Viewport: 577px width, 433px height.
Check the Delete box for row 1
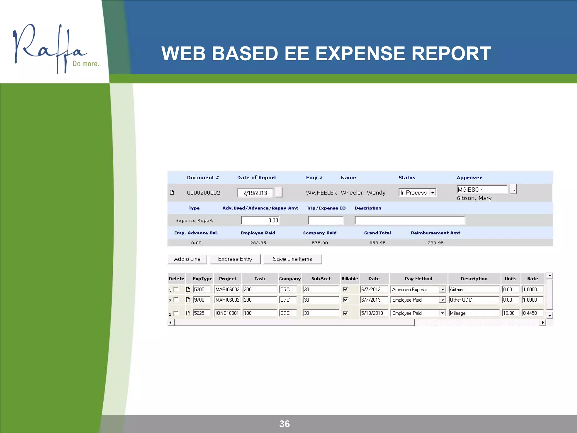pyautogui.click(x=176, y=313)
